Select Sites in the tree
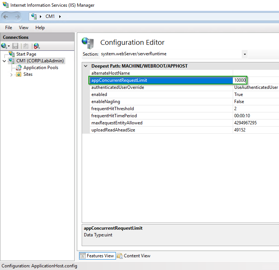Viewport: 279px width, 270px height. pos(28,74)
